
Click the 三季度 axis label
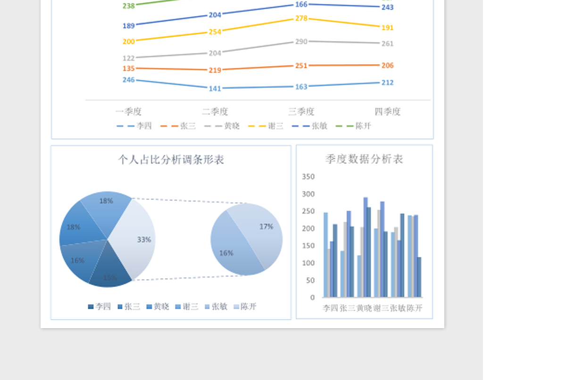(x=301, y=112)
